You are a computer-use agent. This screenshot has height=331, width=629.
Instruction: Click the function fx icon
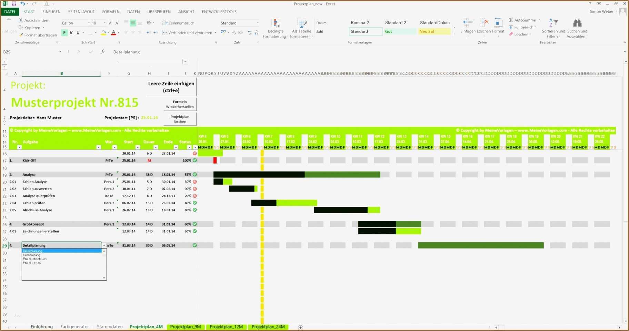click(x=102, y=52)
